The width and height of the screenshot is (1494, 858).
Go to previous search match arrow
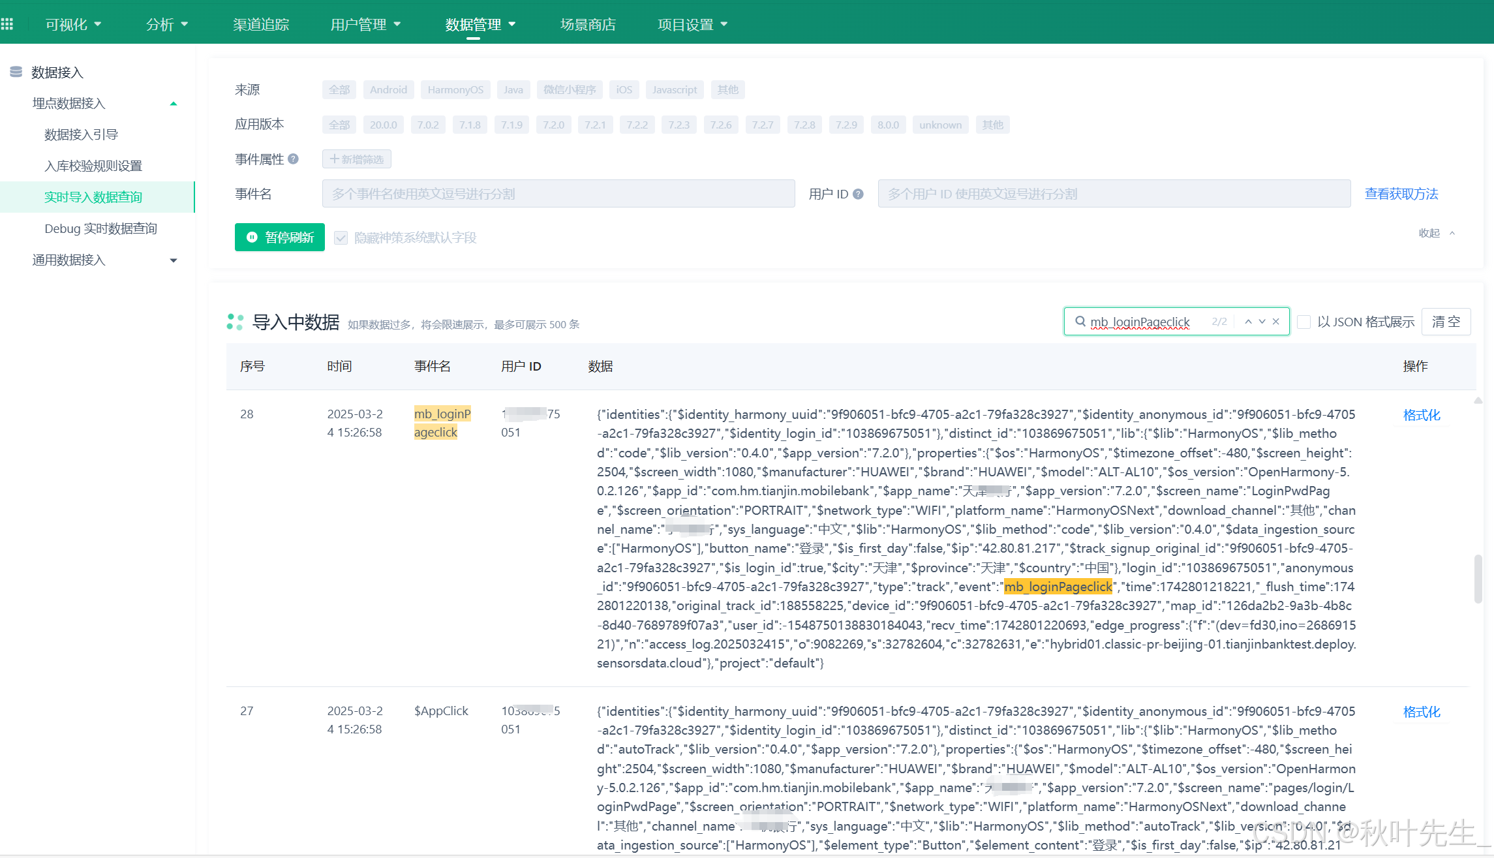(x=1248, y=322)
